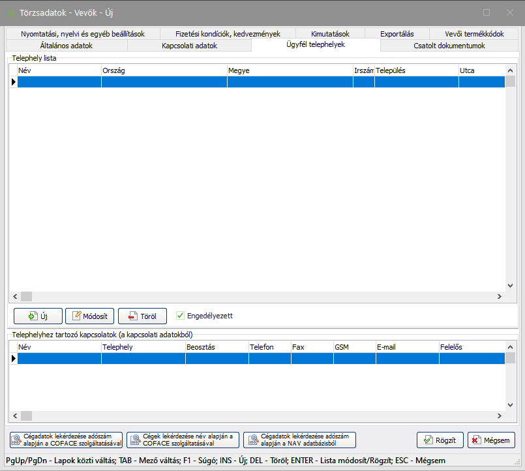Open the Általános adatok tab
Screen dimensions: 525x471
point(67,46)
